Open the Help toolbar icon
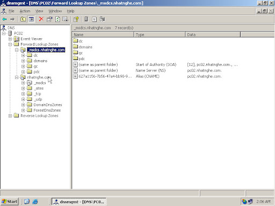The height and width of the screenshot is (206, 275). click(x=76, y=19)
